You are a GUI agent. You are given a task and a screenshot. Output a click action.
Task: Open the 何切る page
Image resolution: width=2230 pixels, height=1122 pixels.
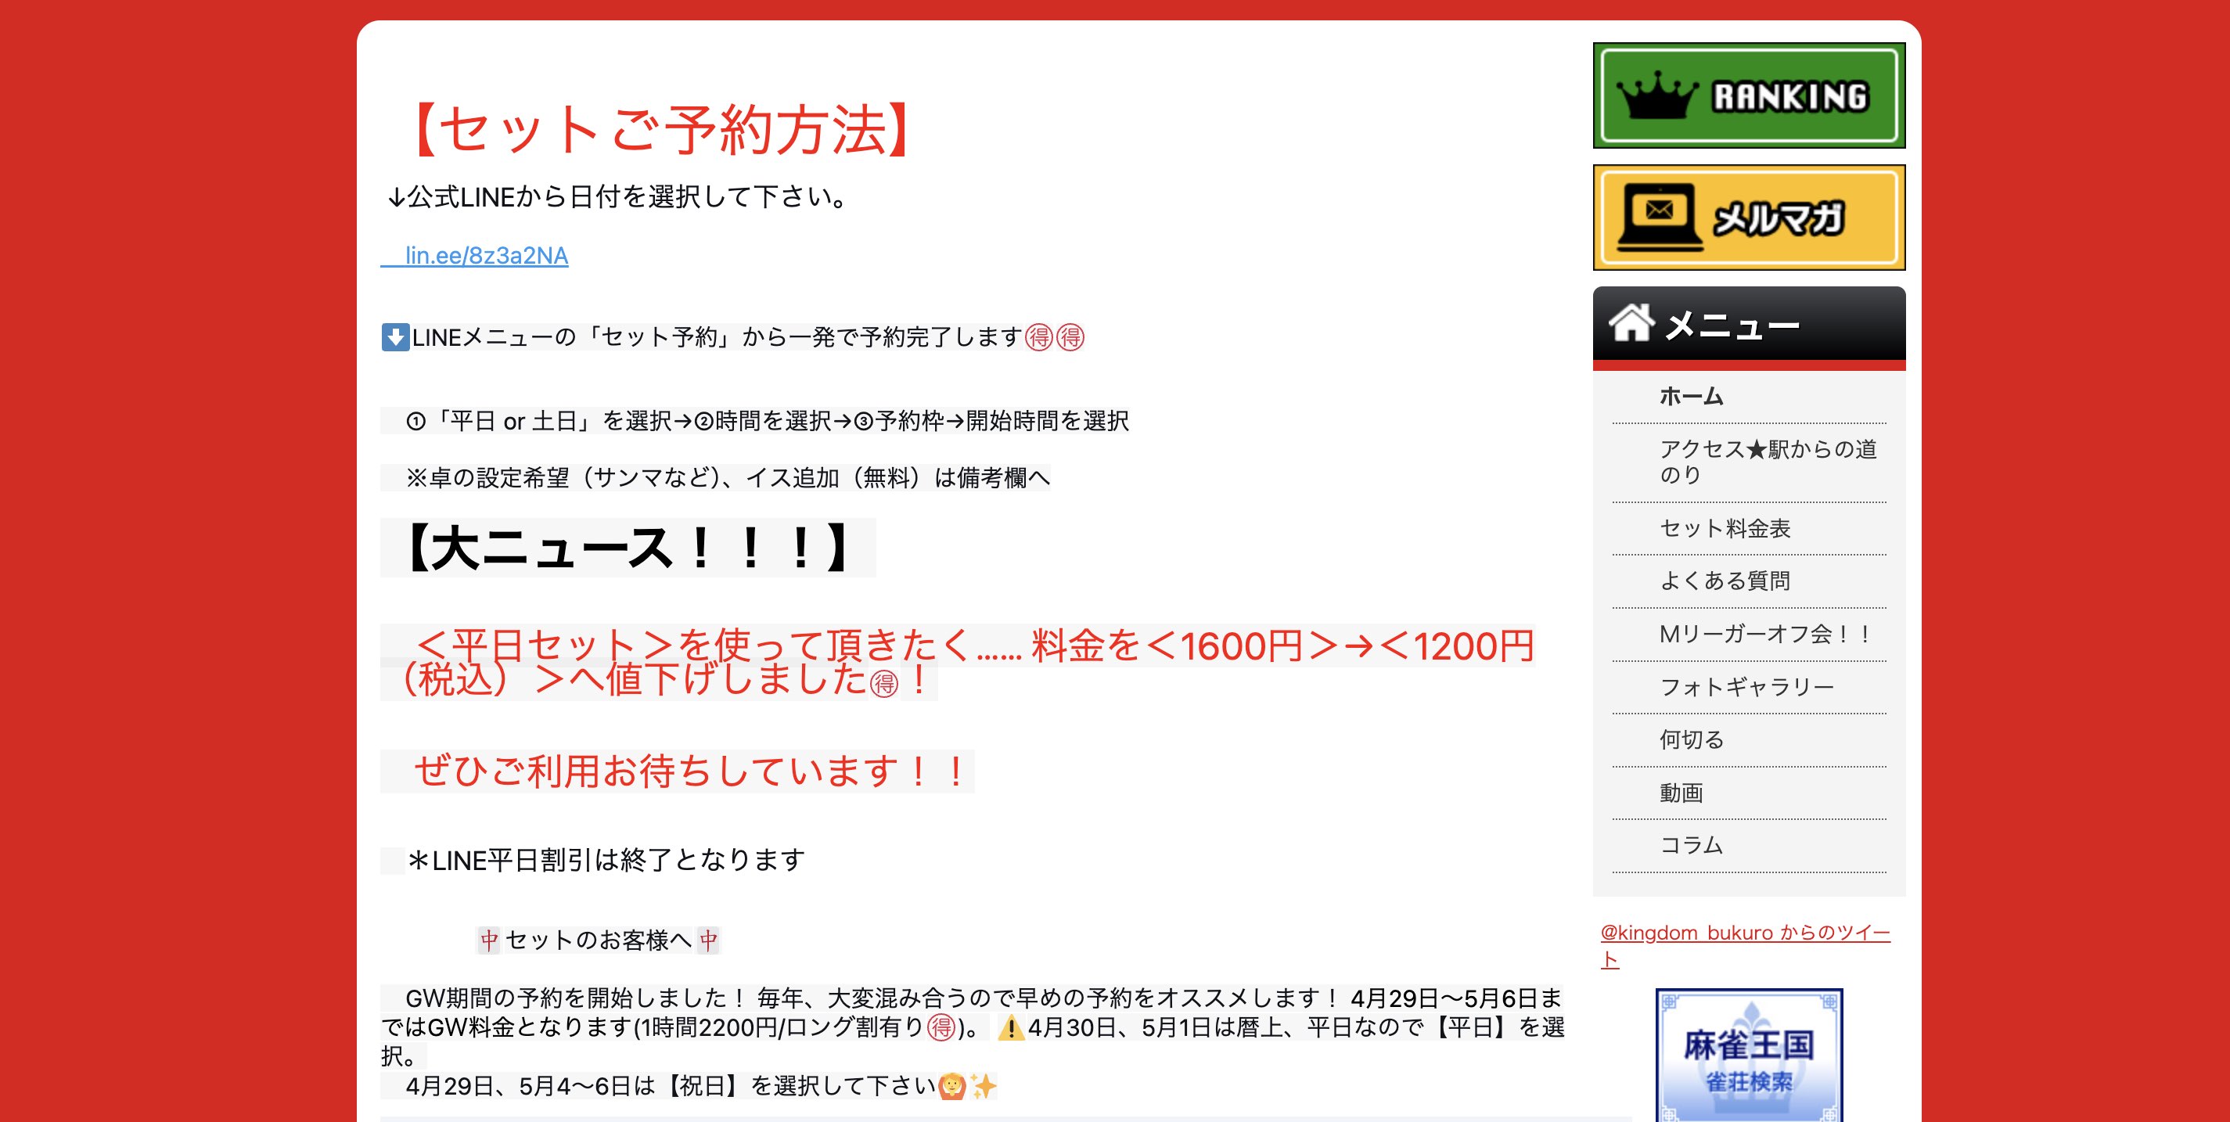tap(1692, 739)
